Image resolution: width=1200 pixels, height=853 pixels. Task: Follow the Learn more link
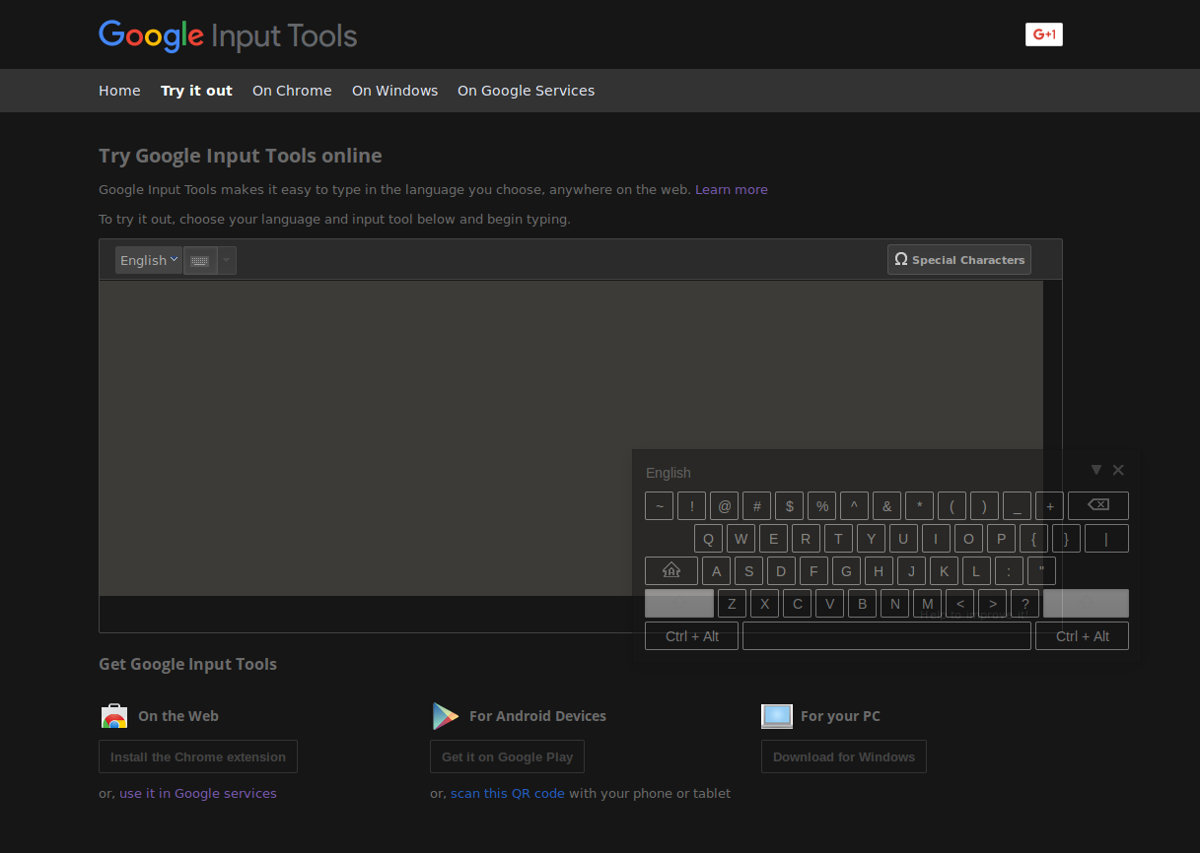(x=732, y=189)
